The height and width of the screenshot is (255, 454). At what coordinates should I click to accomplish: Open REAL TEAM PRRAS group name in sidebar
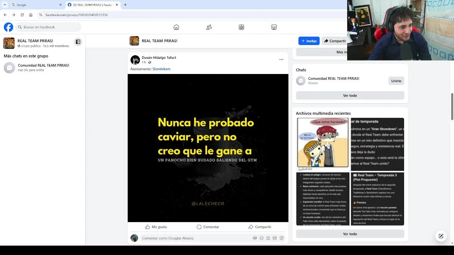point(35,41)
